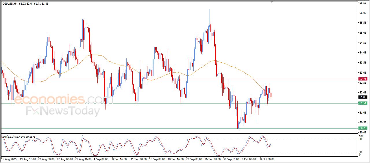Select the red 62.71 price label

click(x=363, y=79)
